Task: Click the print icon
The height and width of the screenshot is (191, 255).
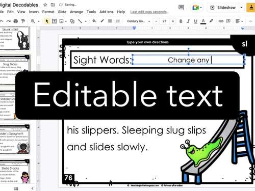Action: pos(16,21)
